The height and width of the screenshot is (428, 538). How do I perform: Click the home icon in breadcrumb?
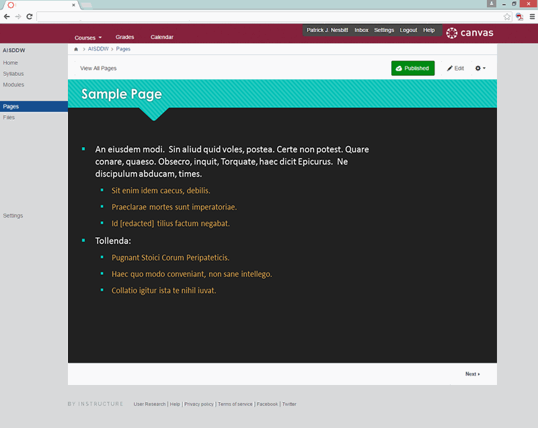(76, 49)
